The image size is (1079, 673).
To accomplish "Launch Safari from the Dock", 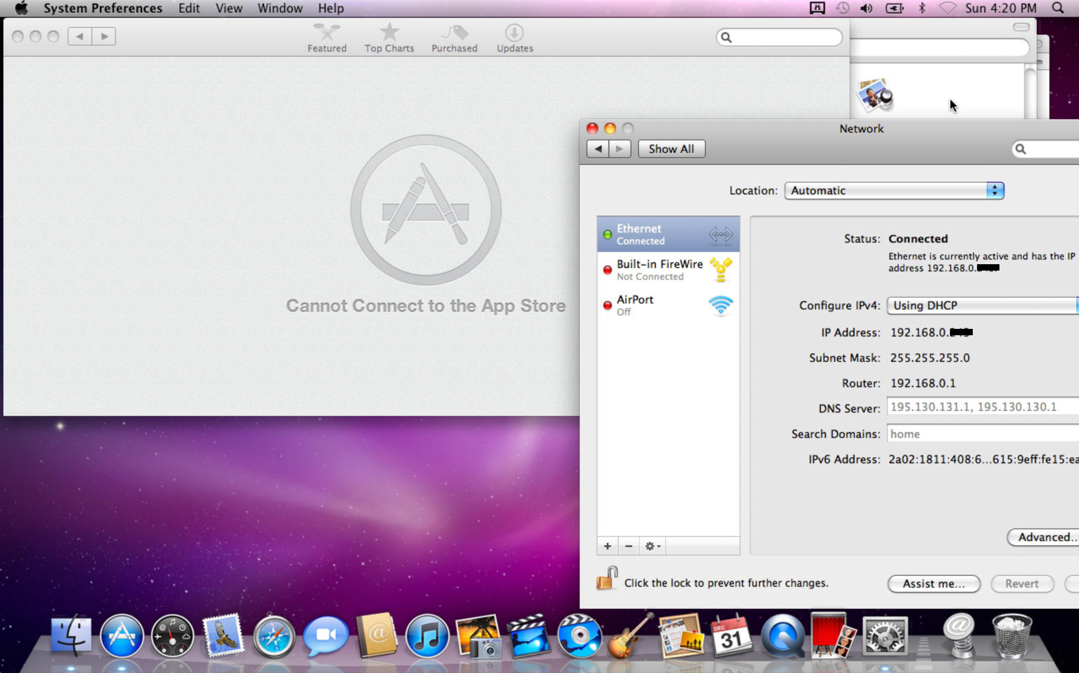I will click(x=273, y=637).
